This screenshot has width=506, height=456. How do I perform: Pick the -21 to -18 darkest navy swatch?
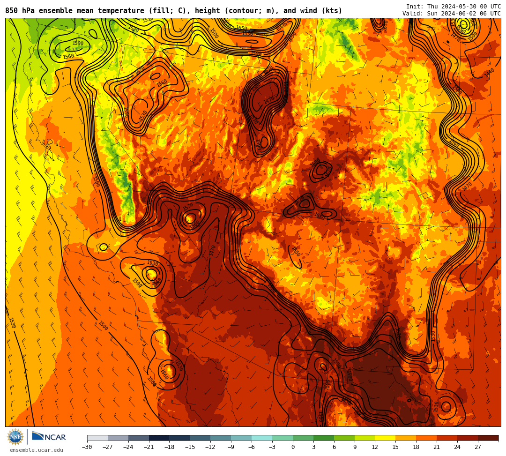point(159,438)
